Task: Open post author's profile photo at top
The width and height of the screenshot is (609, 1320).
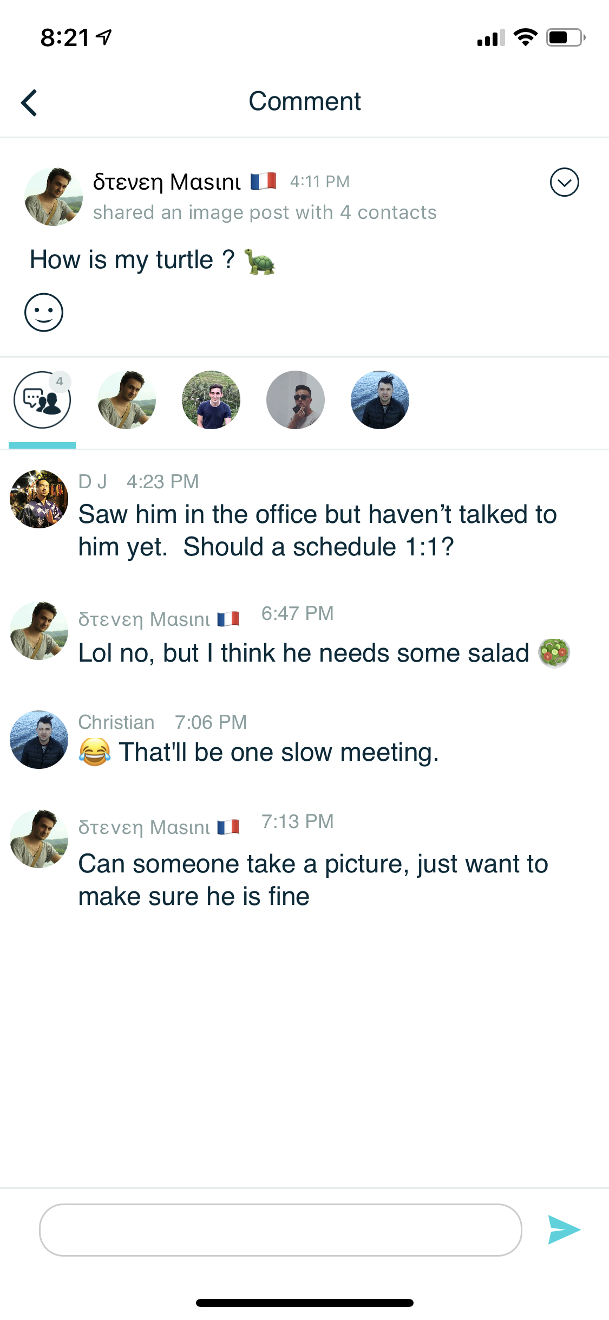Action: [54, 197]
